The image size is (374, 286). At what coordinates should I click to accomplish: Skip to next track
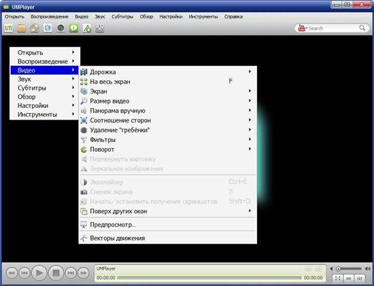coord(71,273)
